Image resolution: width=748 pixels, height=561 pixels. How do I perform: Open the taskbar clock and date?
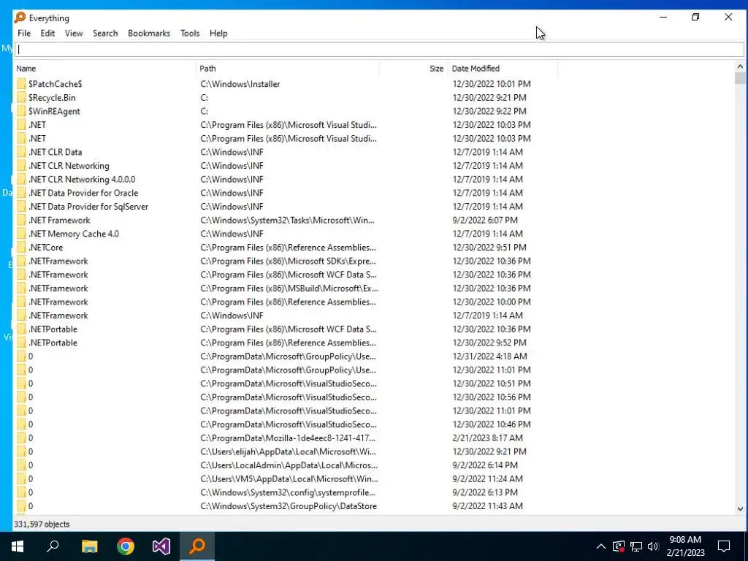pyautogui.click(x=685, y=546)
